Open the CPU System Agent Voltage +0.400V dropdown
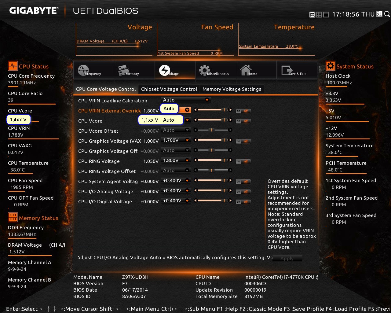391x313 pixels. pos(176,180)
